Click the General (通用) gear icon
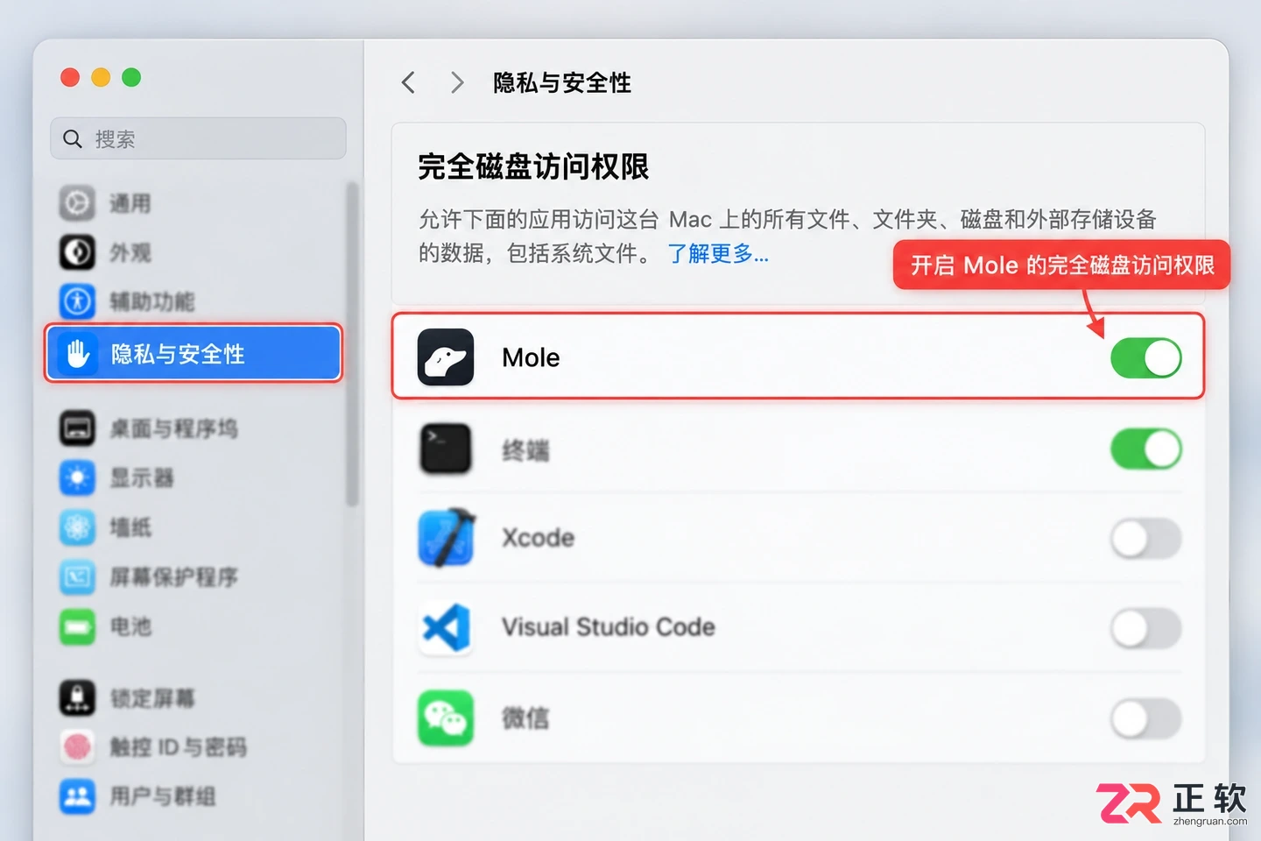 (x=77, y=203)
